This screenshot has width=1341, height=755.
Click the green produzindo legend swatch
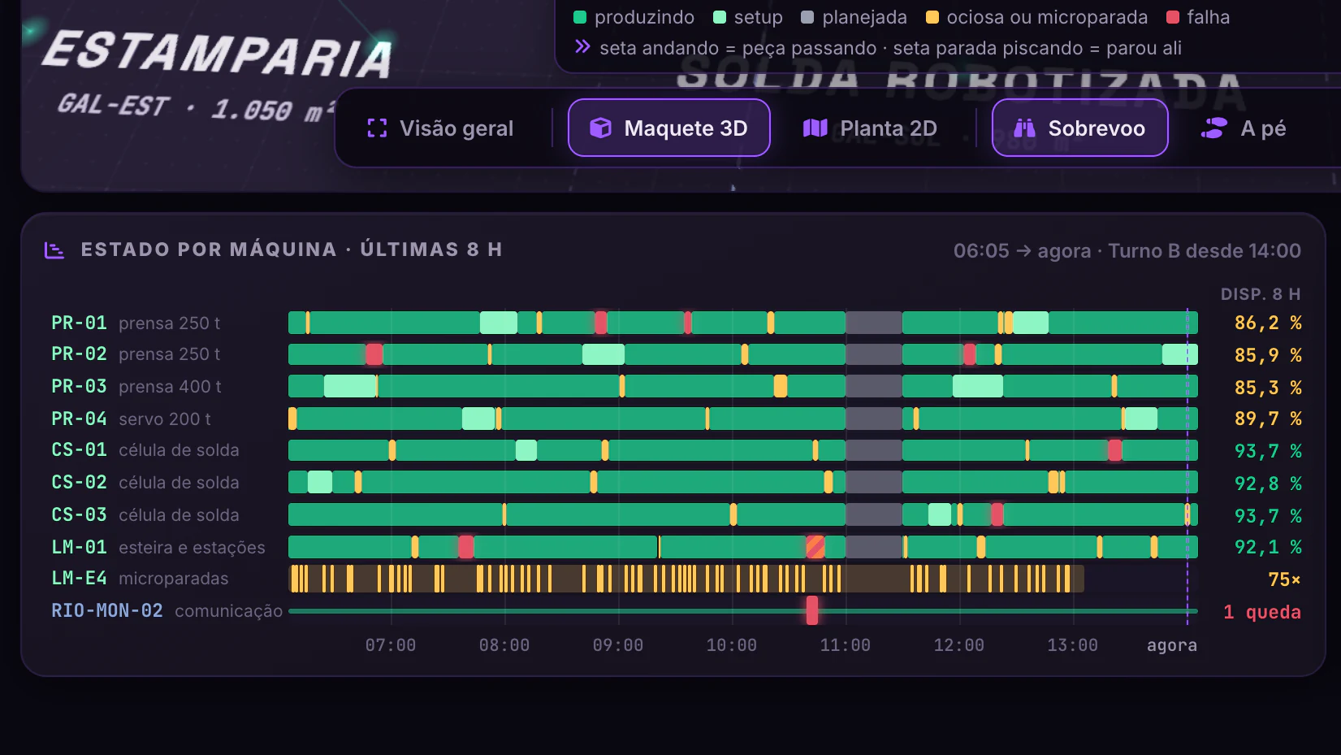tap(580, 17)
